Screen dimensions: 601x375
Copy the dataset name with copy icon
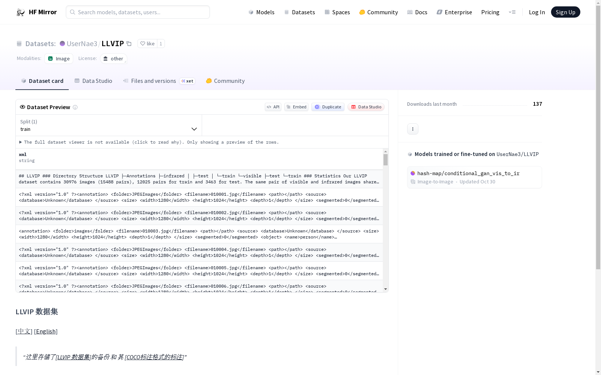pyautogui.click(x=129, y=43)
